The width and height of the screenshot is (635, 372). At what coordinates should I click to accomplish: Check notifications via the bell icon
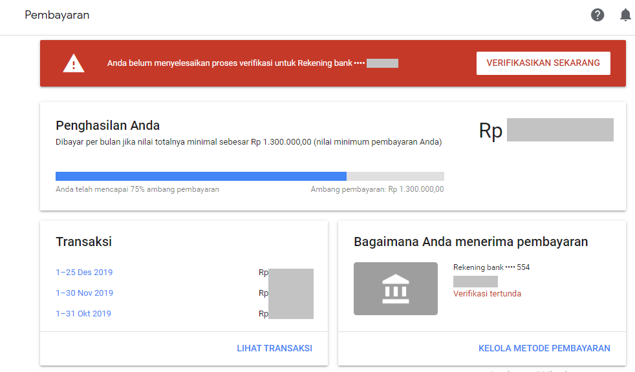(625, 14)
